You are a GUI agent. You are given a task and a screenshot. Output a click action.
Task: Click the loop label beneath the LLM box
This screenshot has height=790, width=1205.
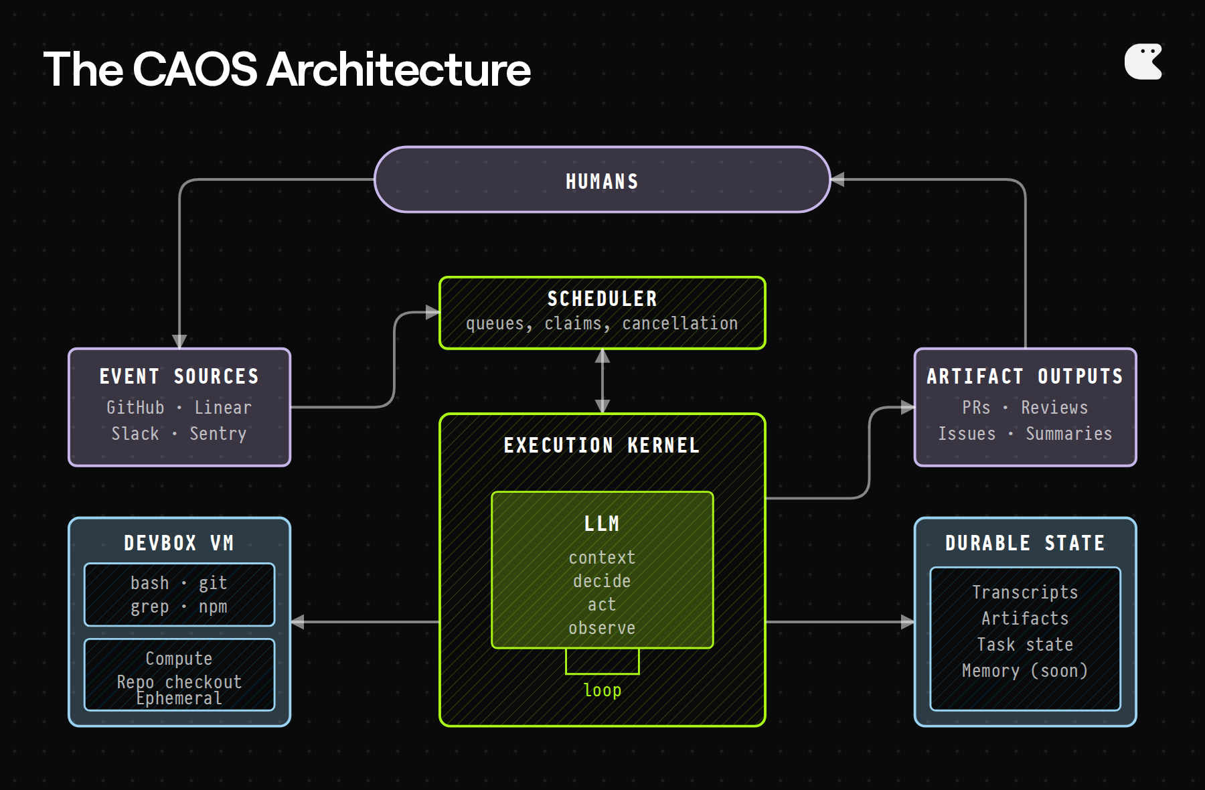pyautogui.click(x=601, y=690)
